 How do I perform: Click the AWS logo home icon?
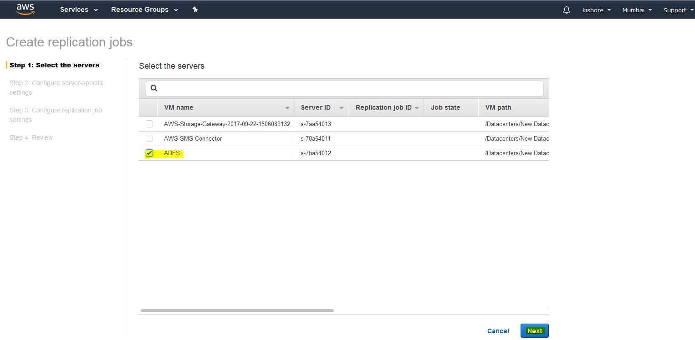pos(26,9)
